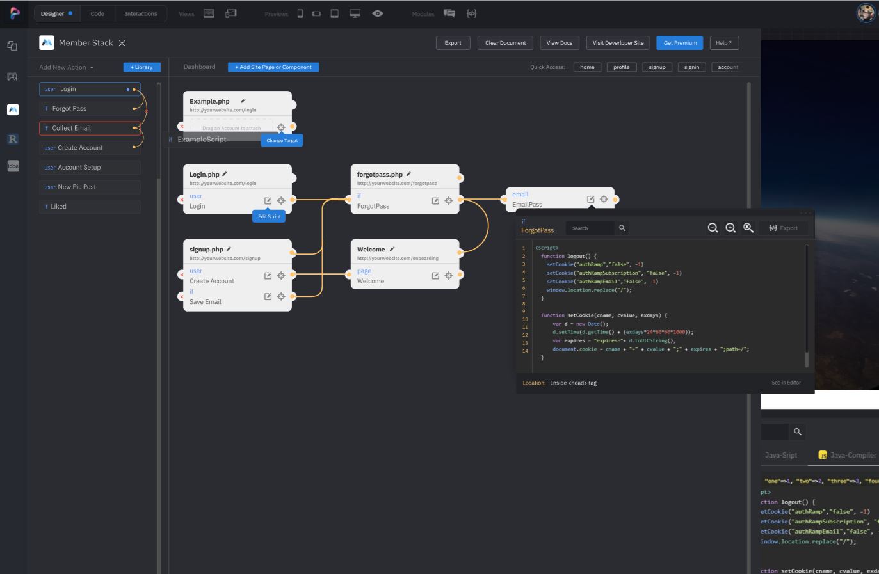Target crosshair icon on Welcome page row
879x574 pixels.
(449, 276)
